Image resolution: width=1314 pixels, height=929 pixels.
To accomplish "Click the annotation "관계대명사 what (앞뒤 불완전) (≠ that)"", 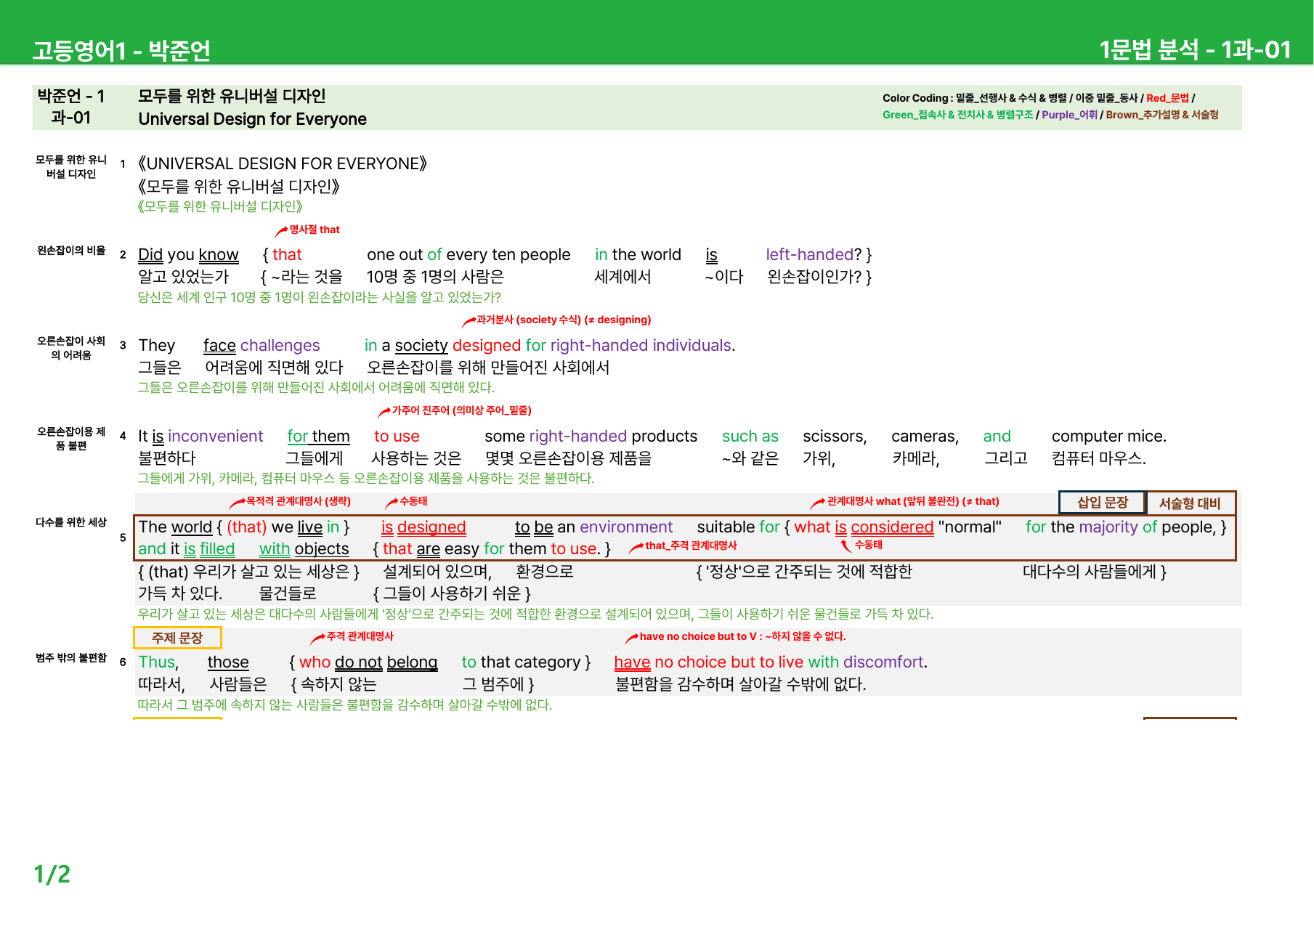I will tap(913, 501).
